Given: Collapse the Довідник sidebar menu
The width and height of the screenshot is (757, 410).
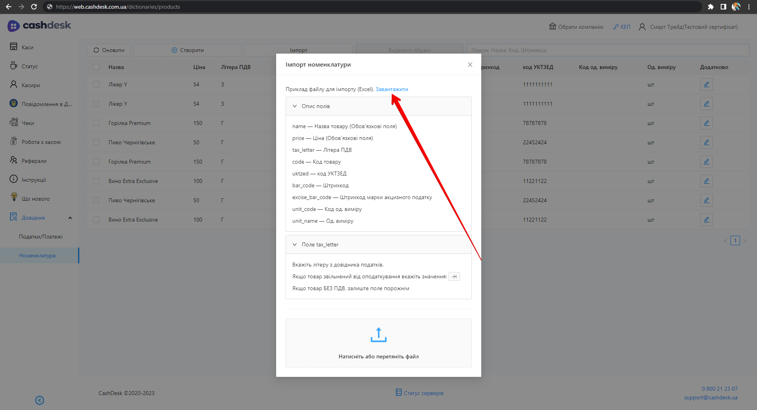Looking at the screenshot, I should tap(70, 218).
